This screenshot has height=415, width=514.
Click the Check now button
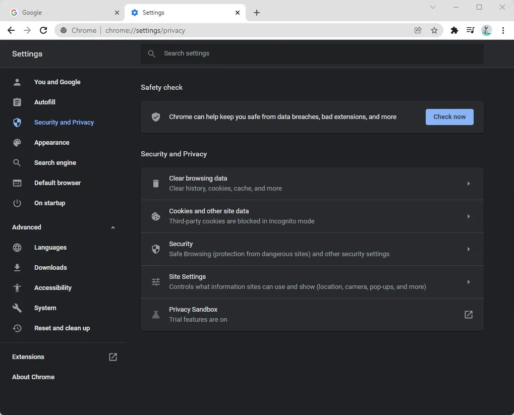tap(449, 117)
